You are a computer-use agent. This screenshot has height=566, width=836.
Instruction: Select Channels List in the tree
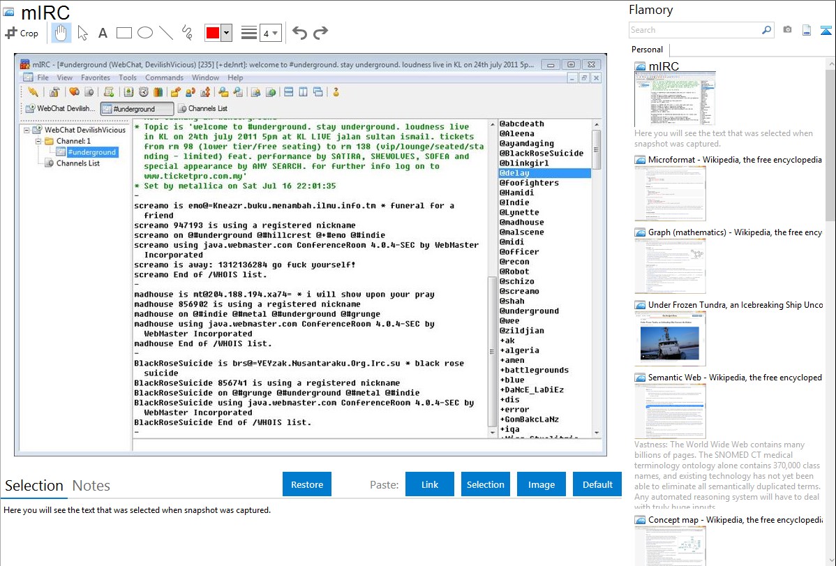click(78, 163)
